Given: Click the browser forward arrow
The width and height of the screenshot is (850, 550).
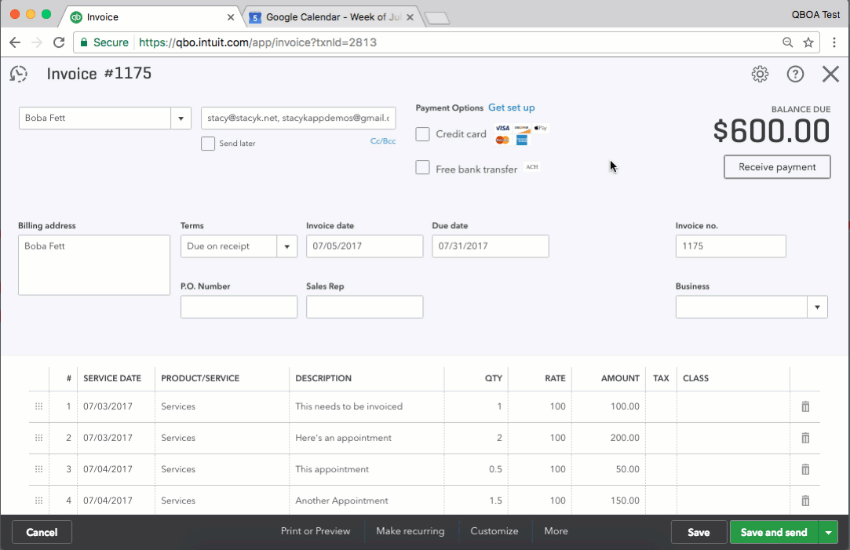Looking at the screenshot, I should click(37, 42).
